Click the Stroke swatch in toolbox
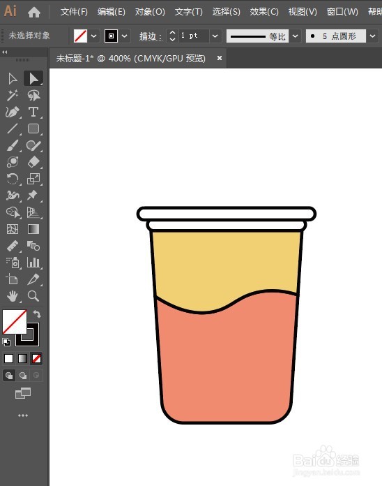 click(33, 340)
